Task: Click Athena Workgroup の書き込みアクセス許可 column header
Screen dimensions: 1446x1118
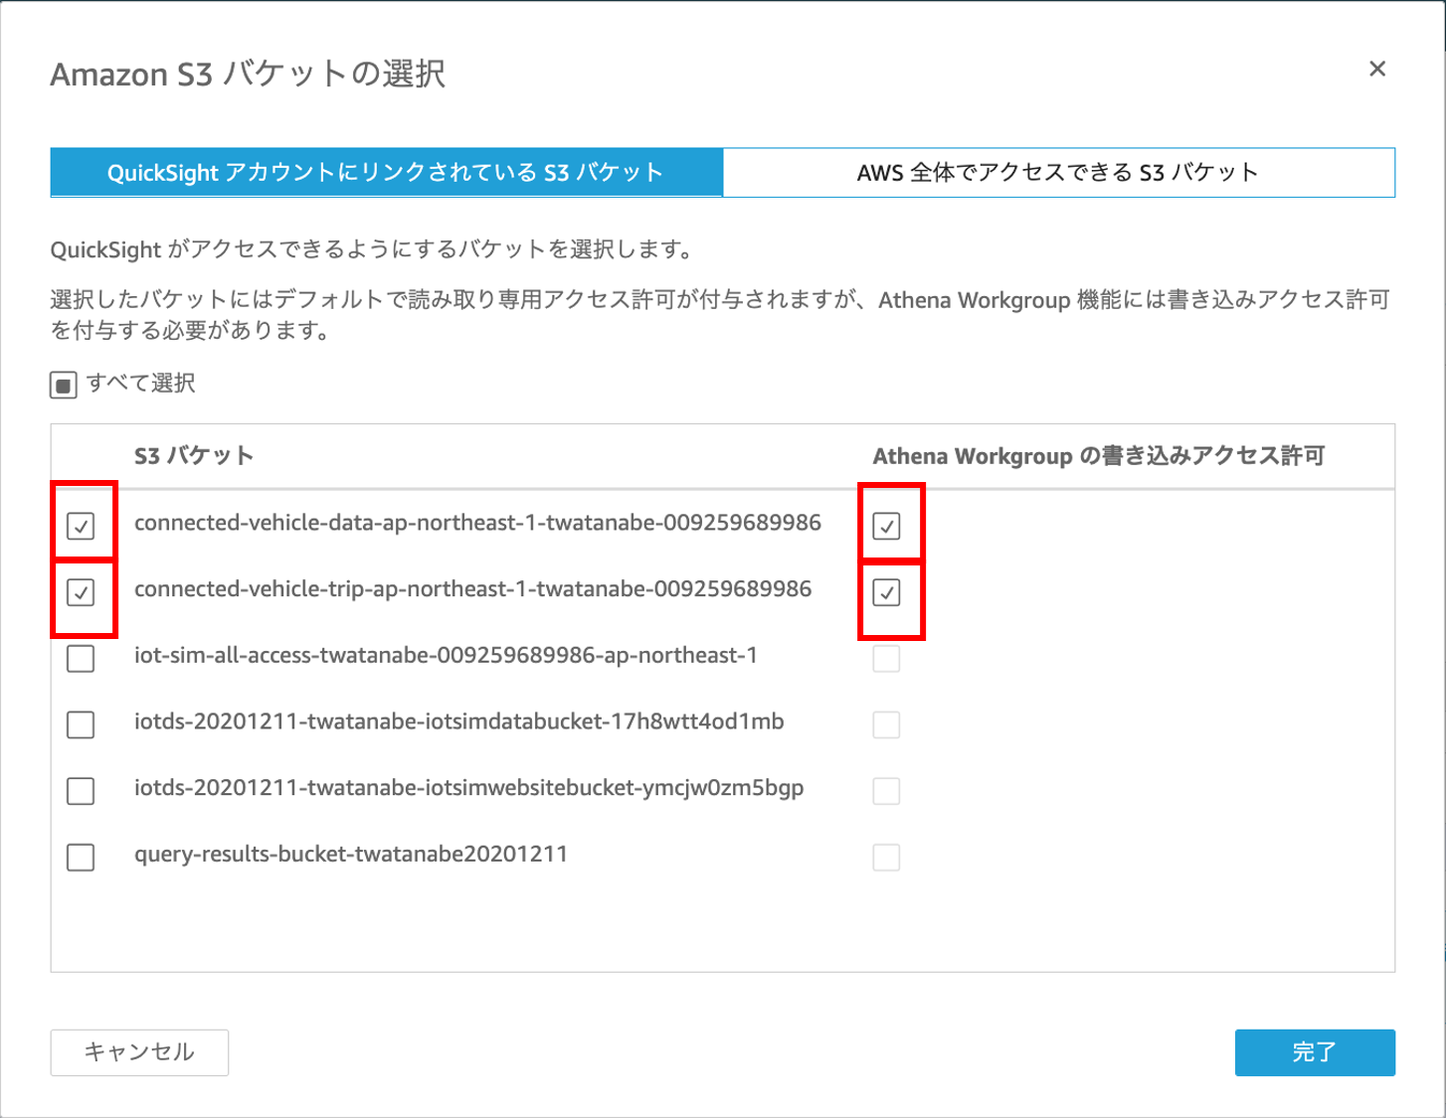Action: click(1099, 456)
